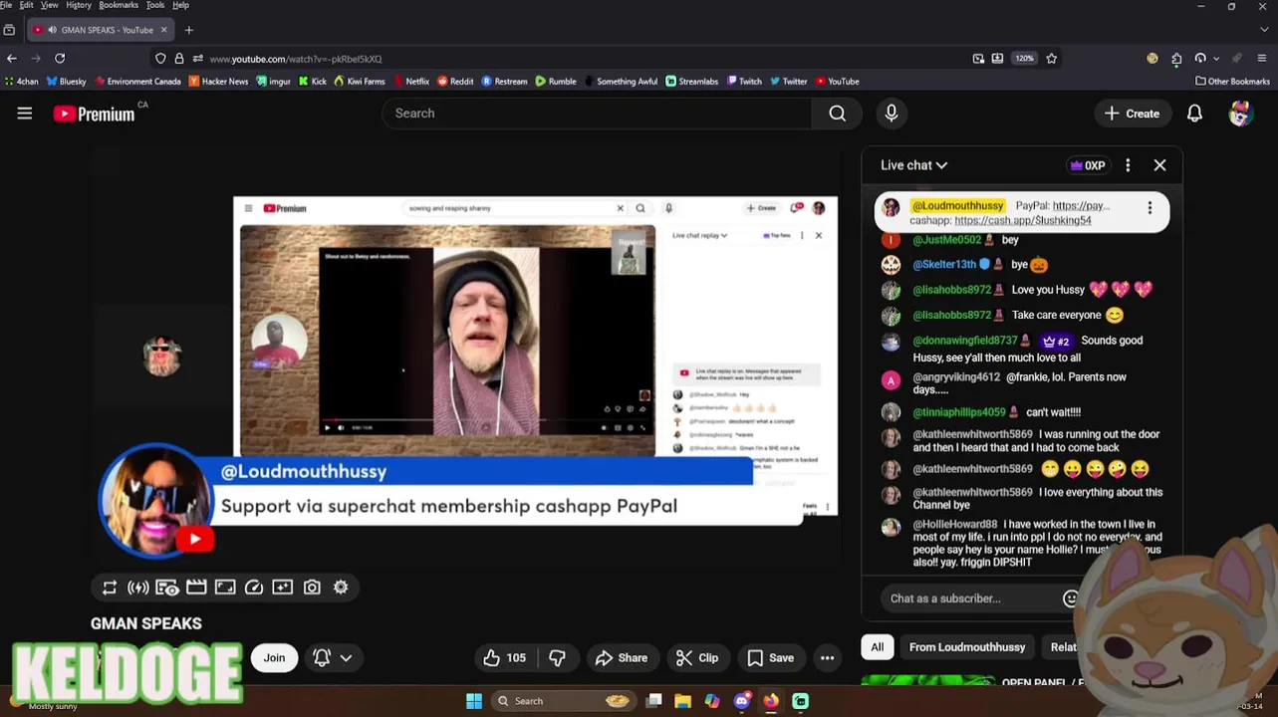Open YouTube notifications bell
Screen dimensions: 1278x717
pos(1194,114)
